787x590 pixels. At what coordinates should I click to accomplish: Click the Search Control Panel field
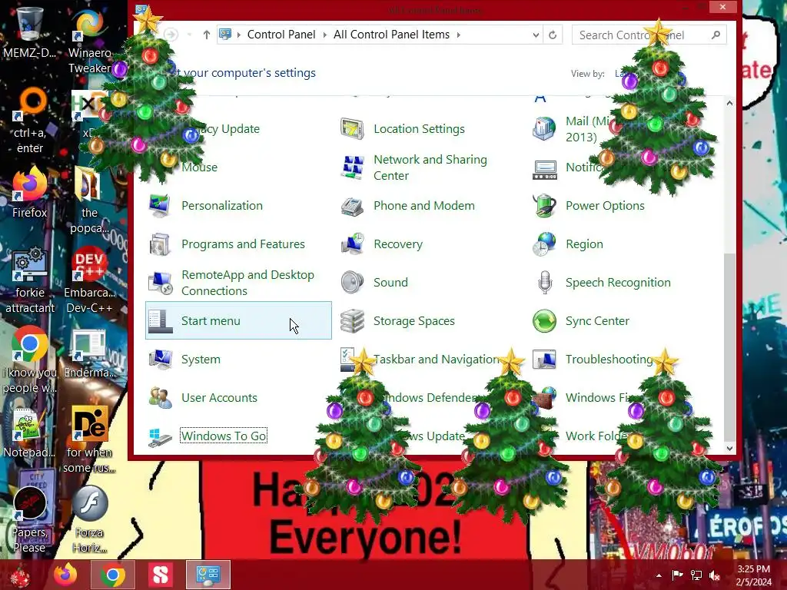(x=649, y=35)
